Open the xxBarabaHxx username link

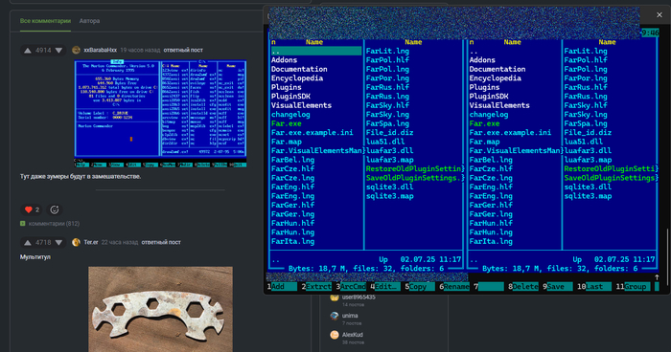100,50
